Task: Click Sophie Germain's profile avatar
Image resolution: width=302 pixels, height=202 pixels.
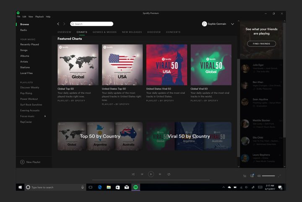Action: click(x=204, y=24)
